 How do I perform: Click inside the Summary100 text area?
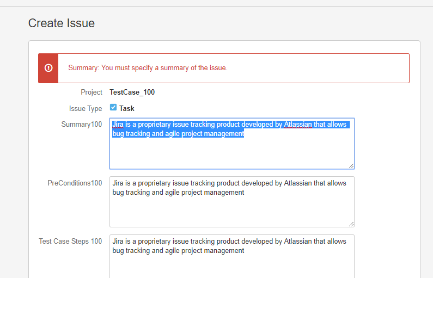pos(232,144)
